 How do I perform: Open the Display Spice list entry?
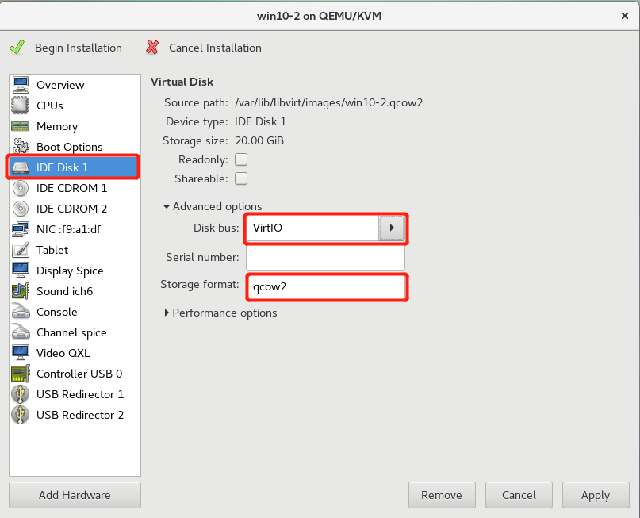tap(75, 271)
